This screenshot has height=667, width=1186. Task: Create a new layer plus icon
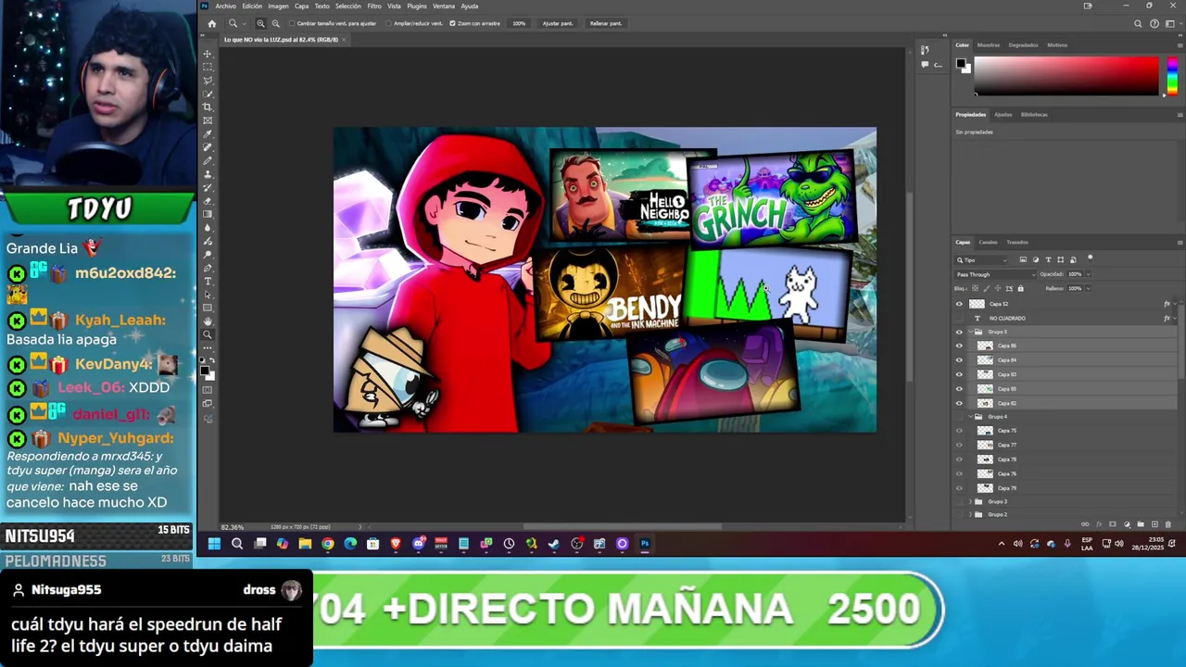coord(1154,524)
